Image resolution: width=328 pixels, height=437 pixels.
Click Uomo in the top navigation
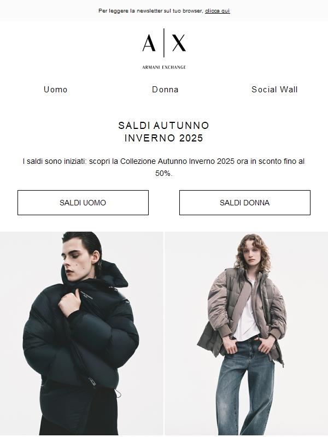pos(55,89)
